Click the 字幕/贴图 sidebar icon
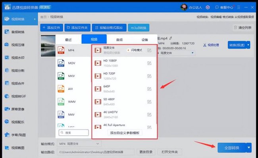The image size is (258, 158). tap(7, 135)
